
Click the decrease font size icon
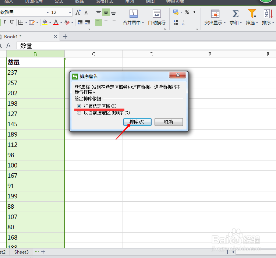(86, 13)
